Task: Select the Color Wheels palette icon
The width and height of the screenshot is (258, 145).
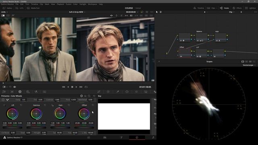Action: click(20, 92)
